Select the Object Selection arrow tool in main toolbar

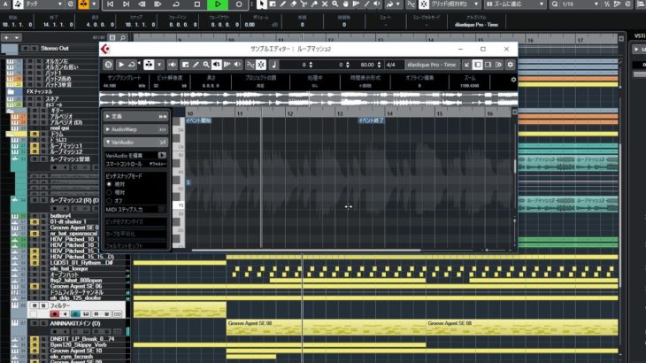click(261, 4)
